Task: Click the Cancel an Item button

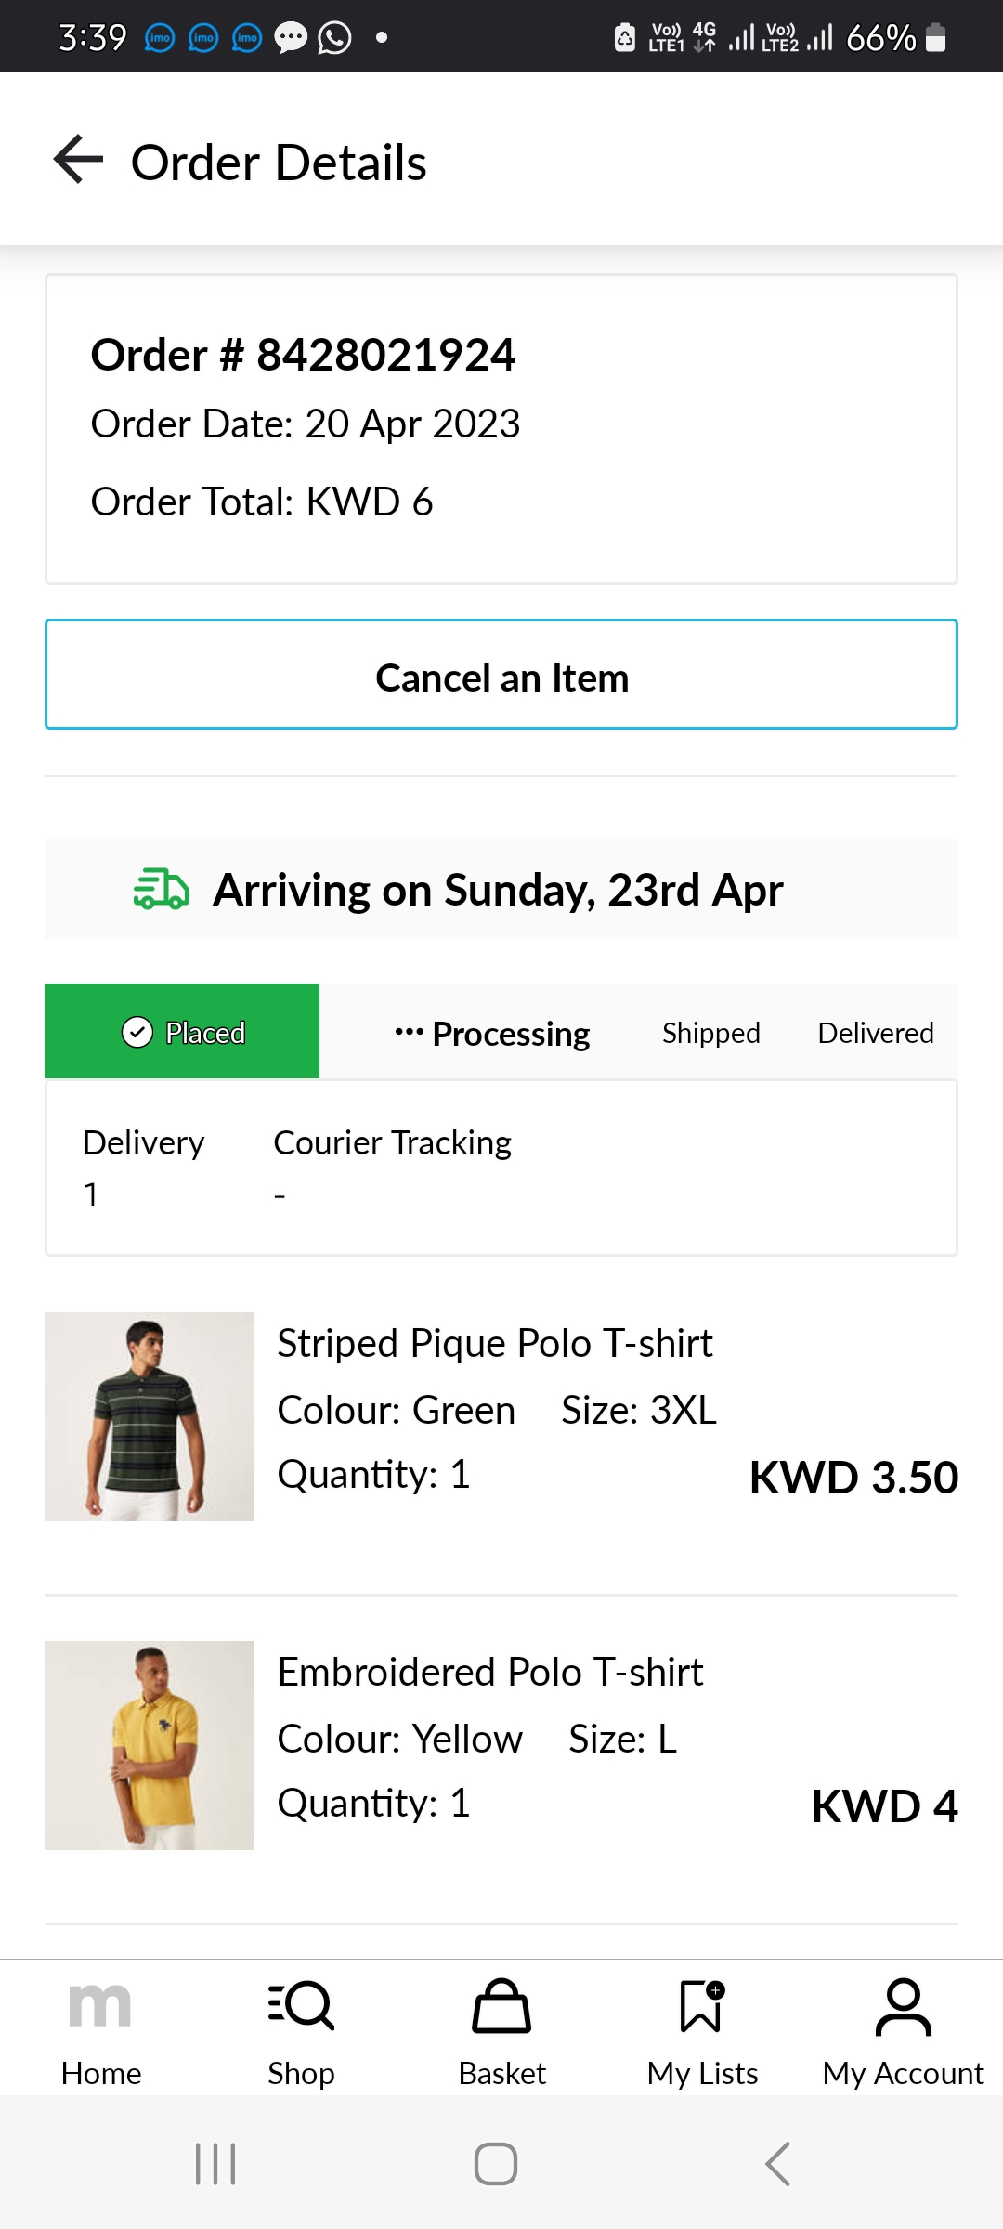Action: coord(501,675)
